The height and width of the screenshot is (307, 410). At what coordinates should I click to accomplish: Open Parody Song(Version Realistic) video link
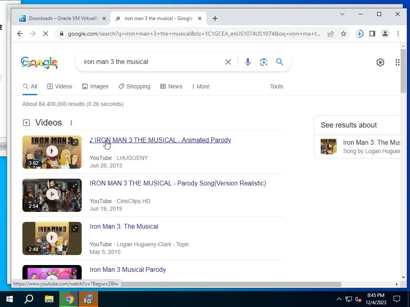[x=178, y=183]
